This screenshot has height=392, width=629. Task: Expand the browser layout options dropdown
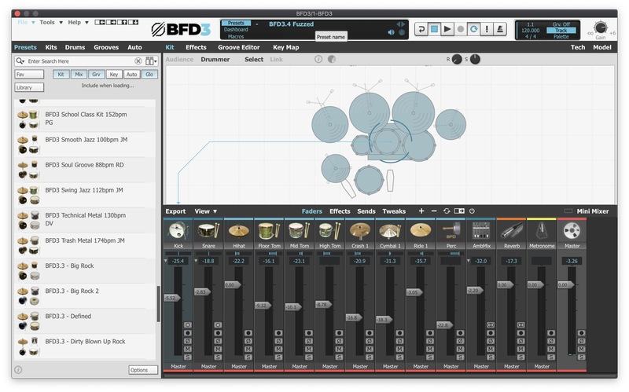(x=150, y=60)
